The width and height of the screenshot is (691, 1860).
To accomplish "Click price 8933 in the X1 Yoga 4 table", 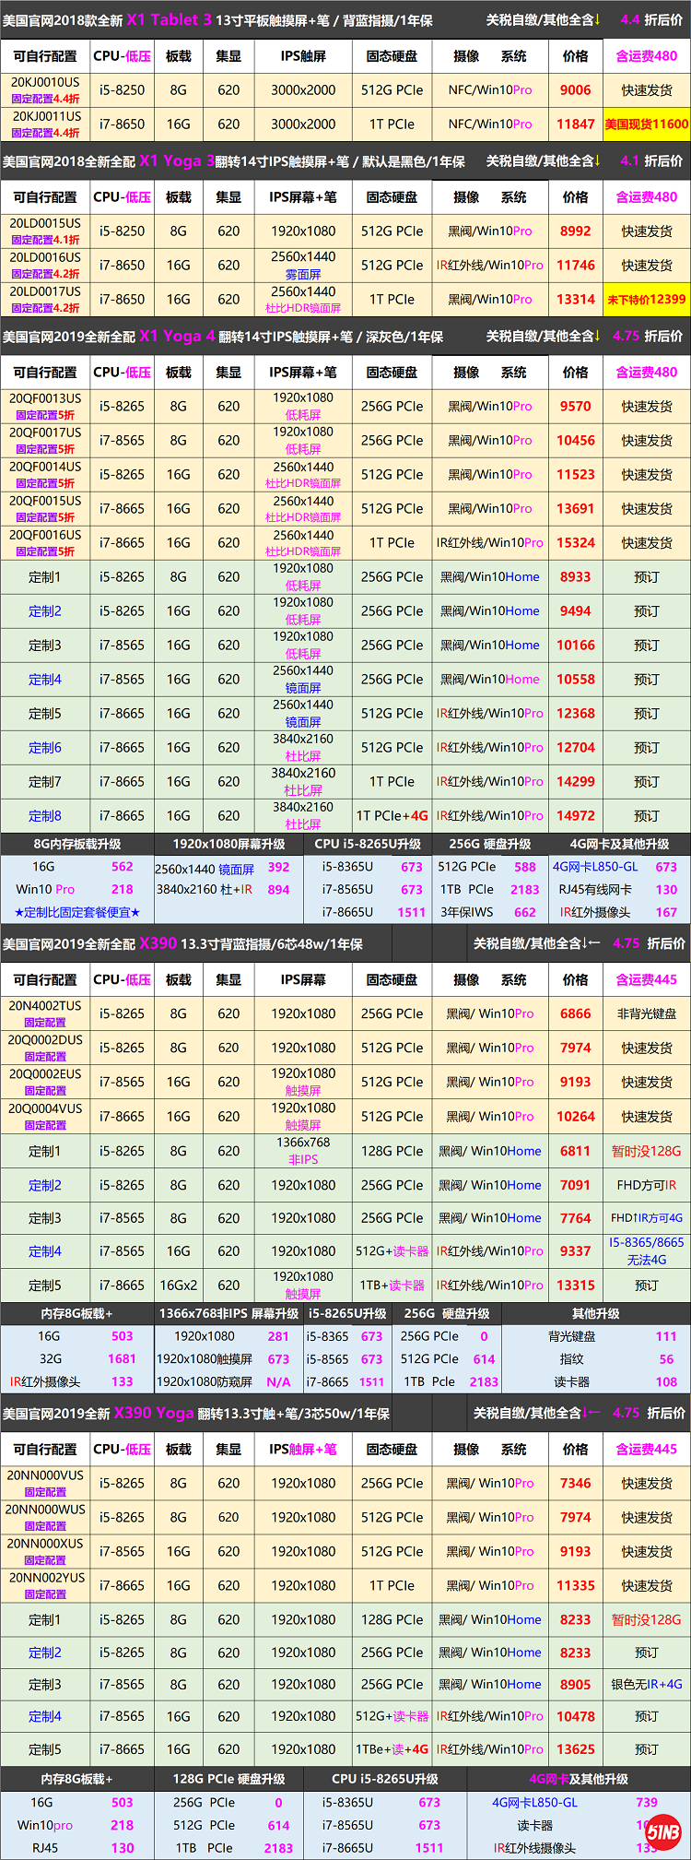I will [x=576, y=576].
